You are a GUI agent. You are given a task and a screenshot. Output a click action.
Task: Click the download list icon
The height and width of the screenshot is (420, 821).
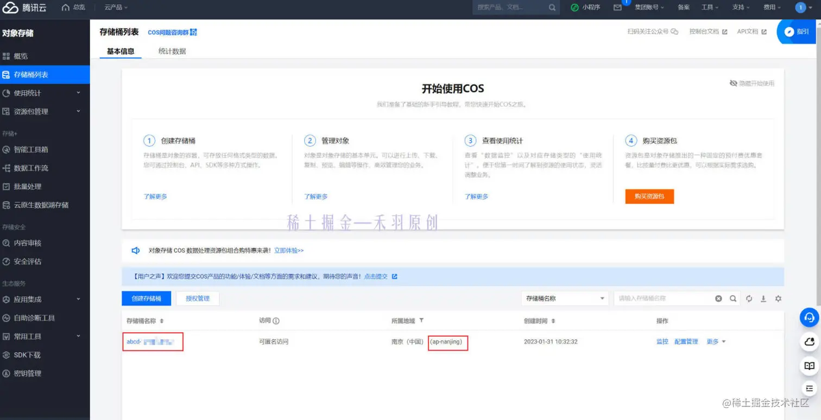click(763, 298)
